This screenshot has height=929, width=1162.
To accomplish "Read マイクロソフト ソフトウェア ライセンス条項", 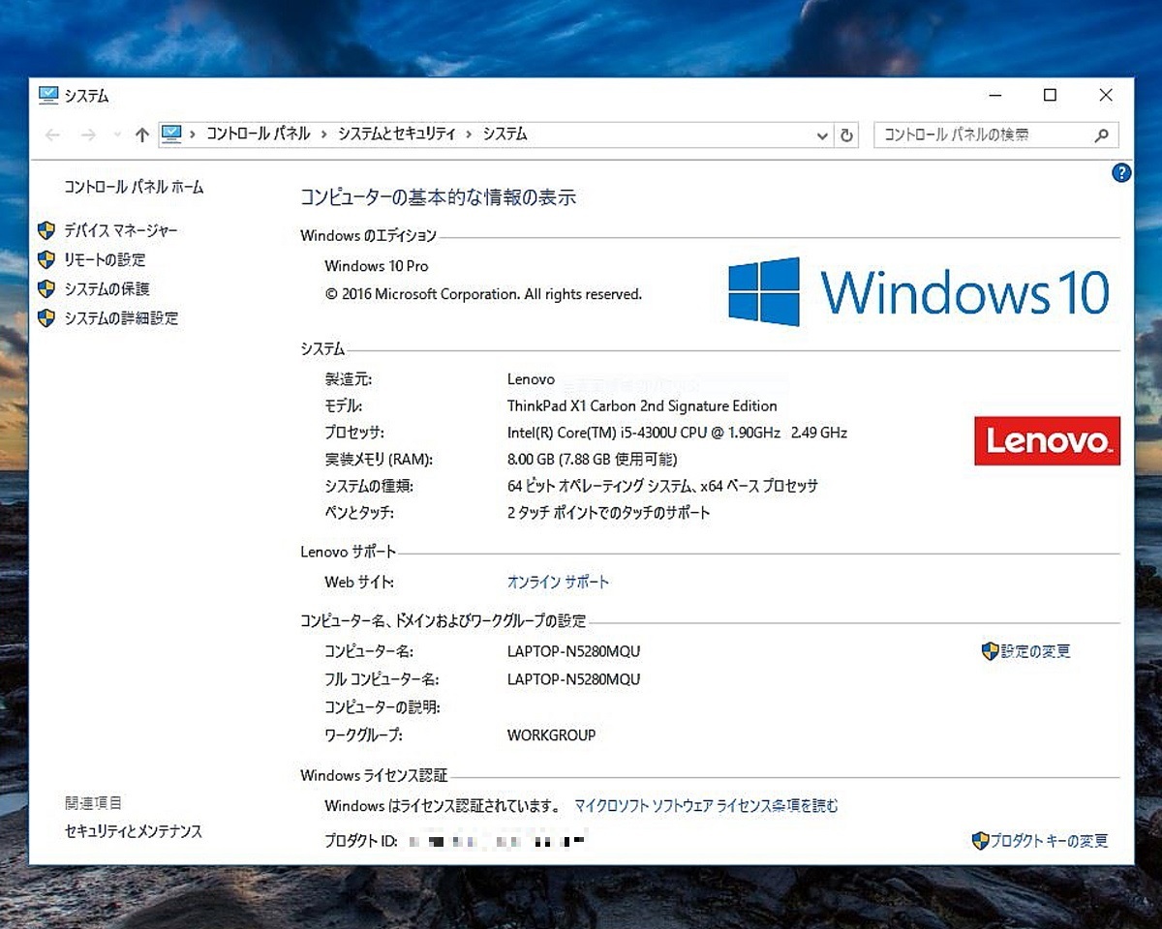I will tap(707, 805).
